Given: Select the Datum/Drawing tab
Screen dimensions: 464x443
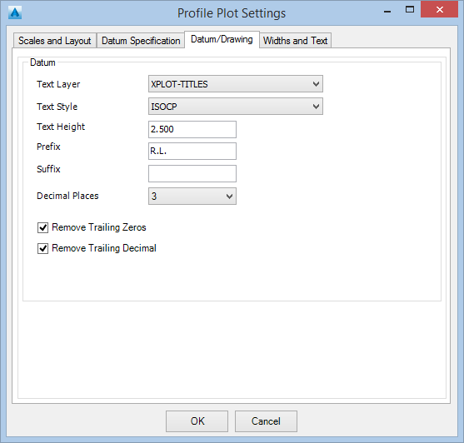Looking at the screenshot, I should (222, 39).
